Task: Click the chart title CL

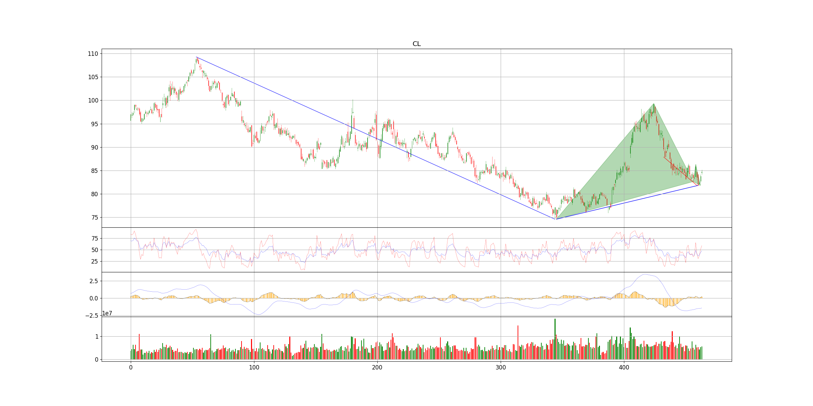Action: [x=416, y=44]
